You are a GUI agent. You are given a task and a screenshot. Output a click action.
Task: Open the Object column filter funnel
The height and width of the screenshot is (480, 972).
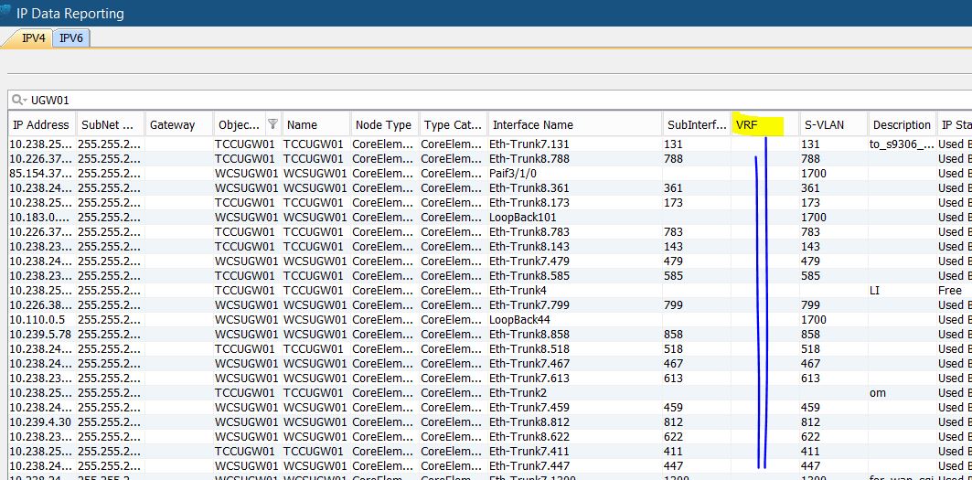point(272,124)
